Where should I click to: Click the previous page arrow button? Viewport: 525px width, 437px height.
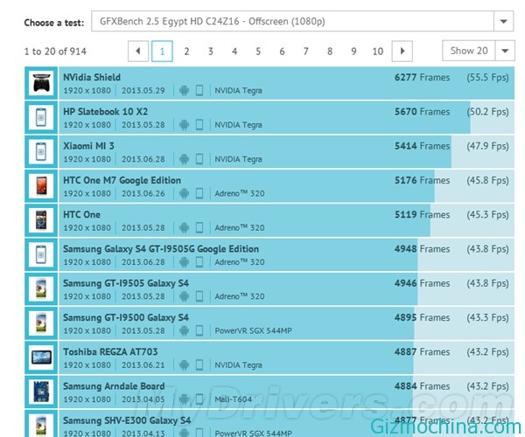tap(138, 52)
